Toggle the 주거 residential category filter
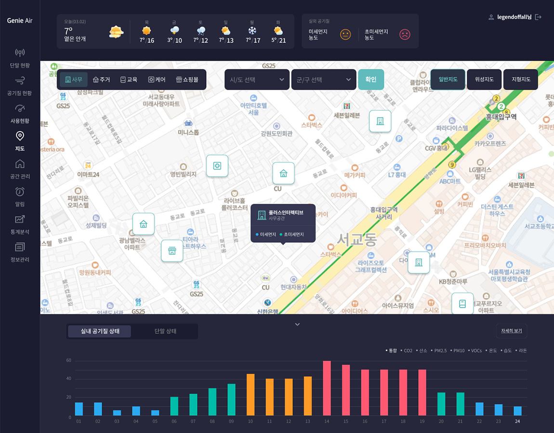This screenshot has height=433, width=554. click(x=102, y=79)
